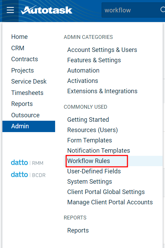Open datto RMM link
Screen dimensions: 165x248
(x=27, y=163)
